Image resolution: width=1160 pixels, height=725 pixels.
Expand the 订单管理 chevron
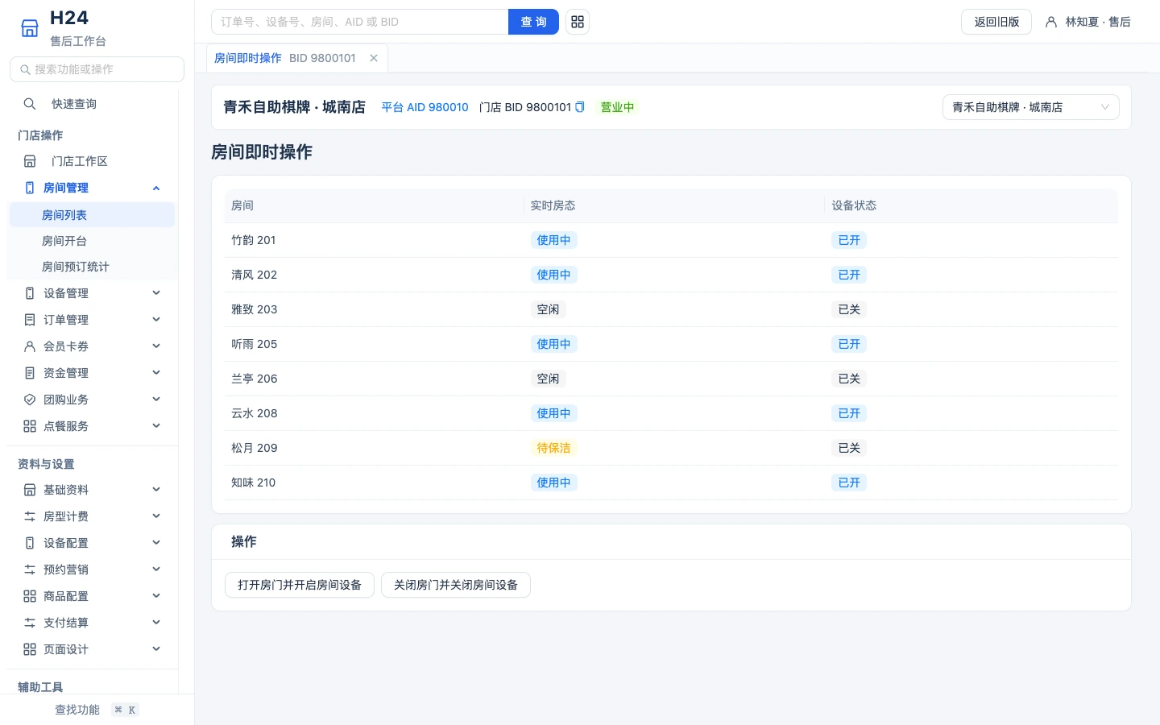156,320
